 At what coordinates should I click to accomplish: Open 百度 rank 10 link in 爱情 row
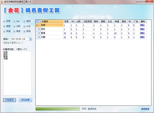click(x=65, y=33)
